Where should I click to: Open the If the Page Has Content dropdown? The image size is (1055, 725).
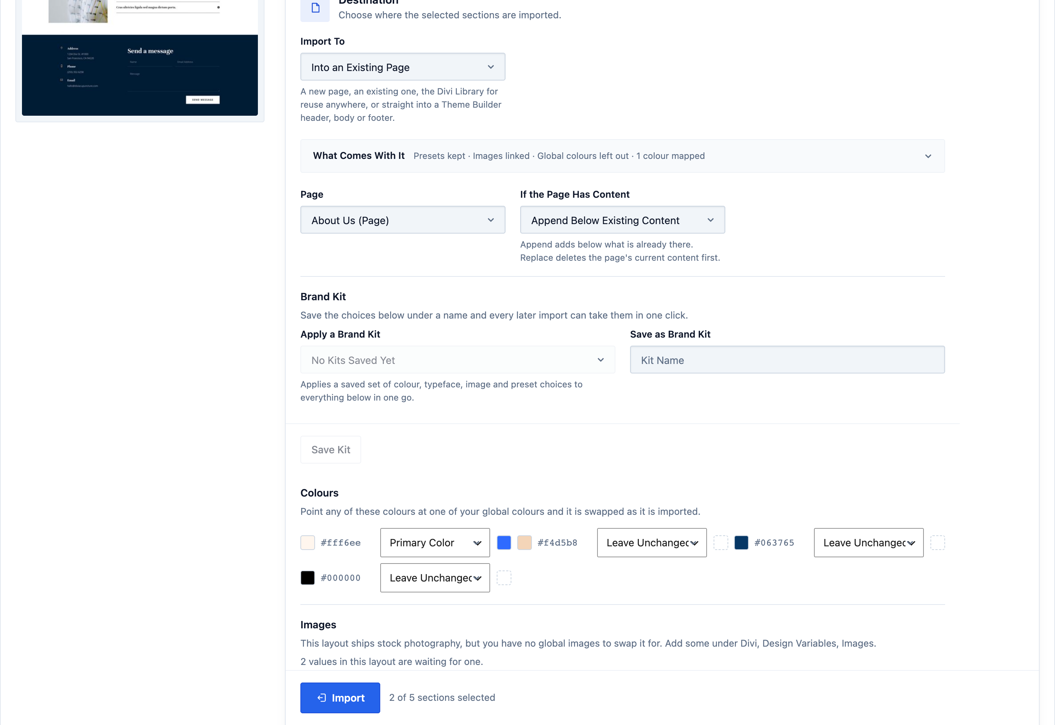coord(622,220)
